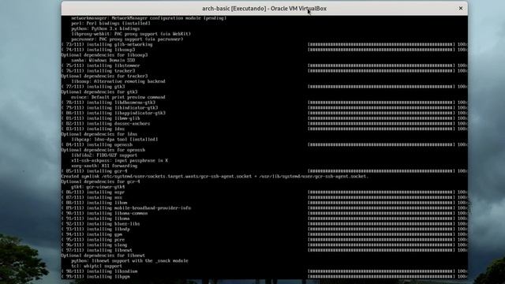Select 'Optional dependencies for ldns' line
Image resolution: width=505 pixels, height=284 pixels.
click(99, 134)
